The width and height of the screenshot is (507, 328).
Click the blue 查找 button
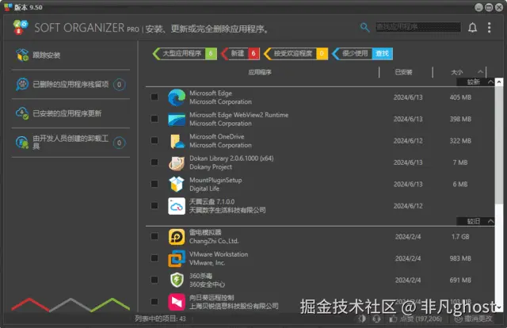pos(383,53)
